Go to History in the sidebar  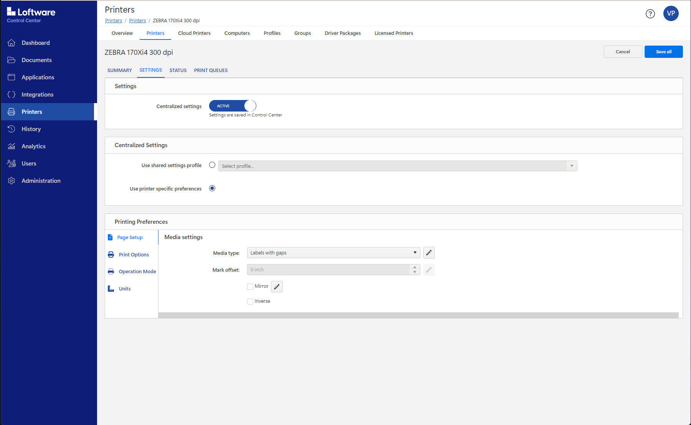(x=31, y=129)
